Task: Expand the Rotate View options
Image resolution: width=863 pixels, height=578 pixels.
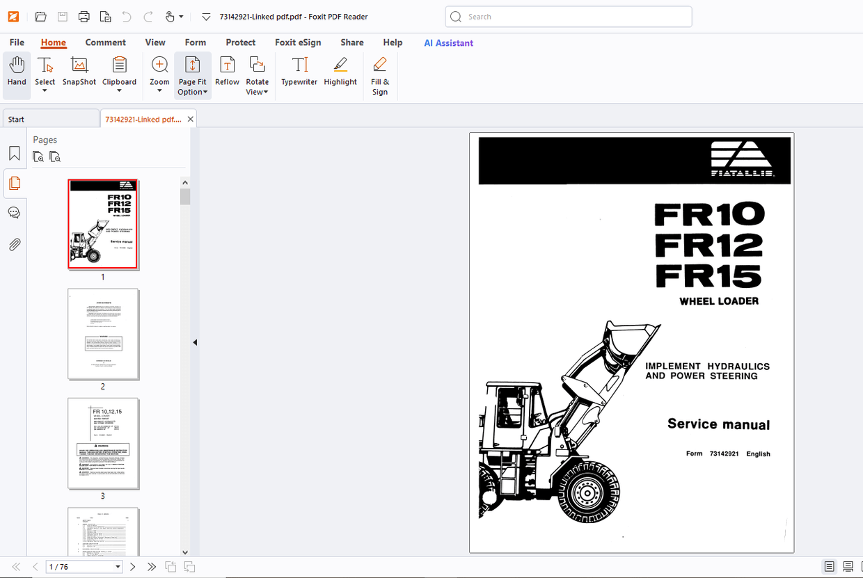Action: tap(257, 91)
